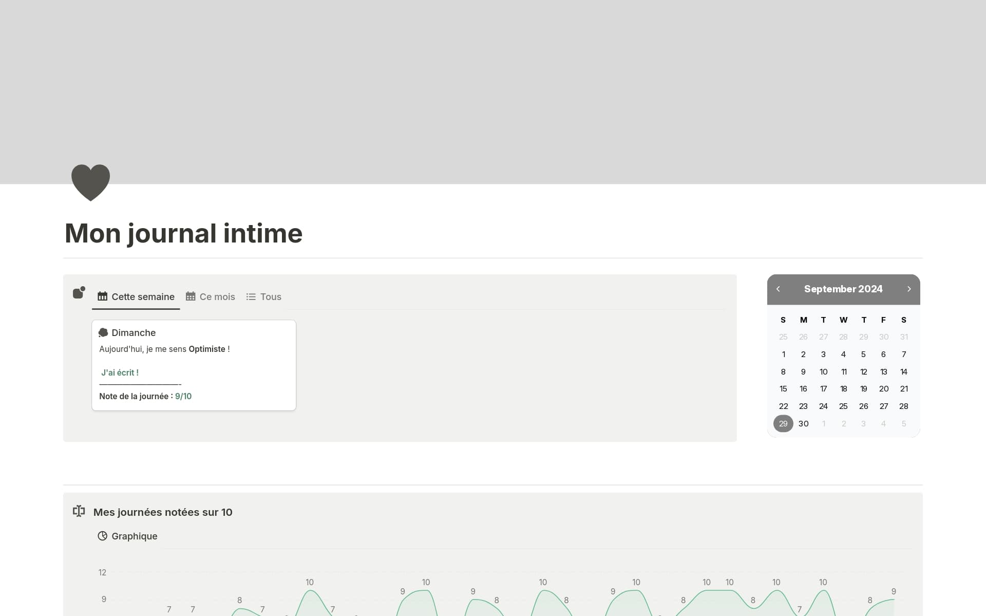The height and width of the screenshot is (616, 986).
Task: Click the heart page icon
Action: coord(90,182)
